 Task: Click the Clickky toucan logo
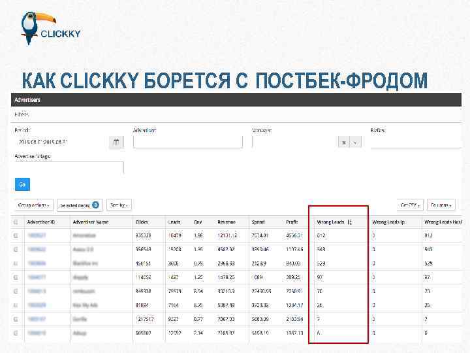pos(51,28)
